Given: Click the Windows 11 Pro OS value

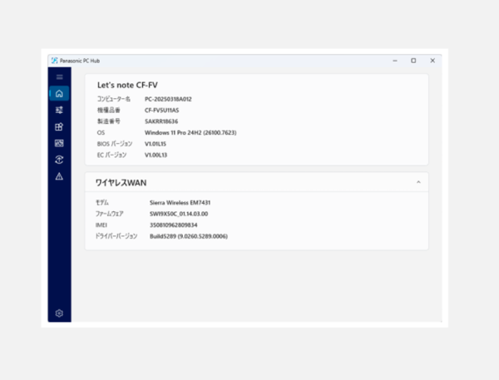Looking at the screenshot, I should 190,132.
